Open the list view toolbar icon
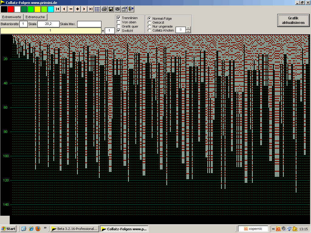This screenshot has height=233, width=311. tap(97, 9)
